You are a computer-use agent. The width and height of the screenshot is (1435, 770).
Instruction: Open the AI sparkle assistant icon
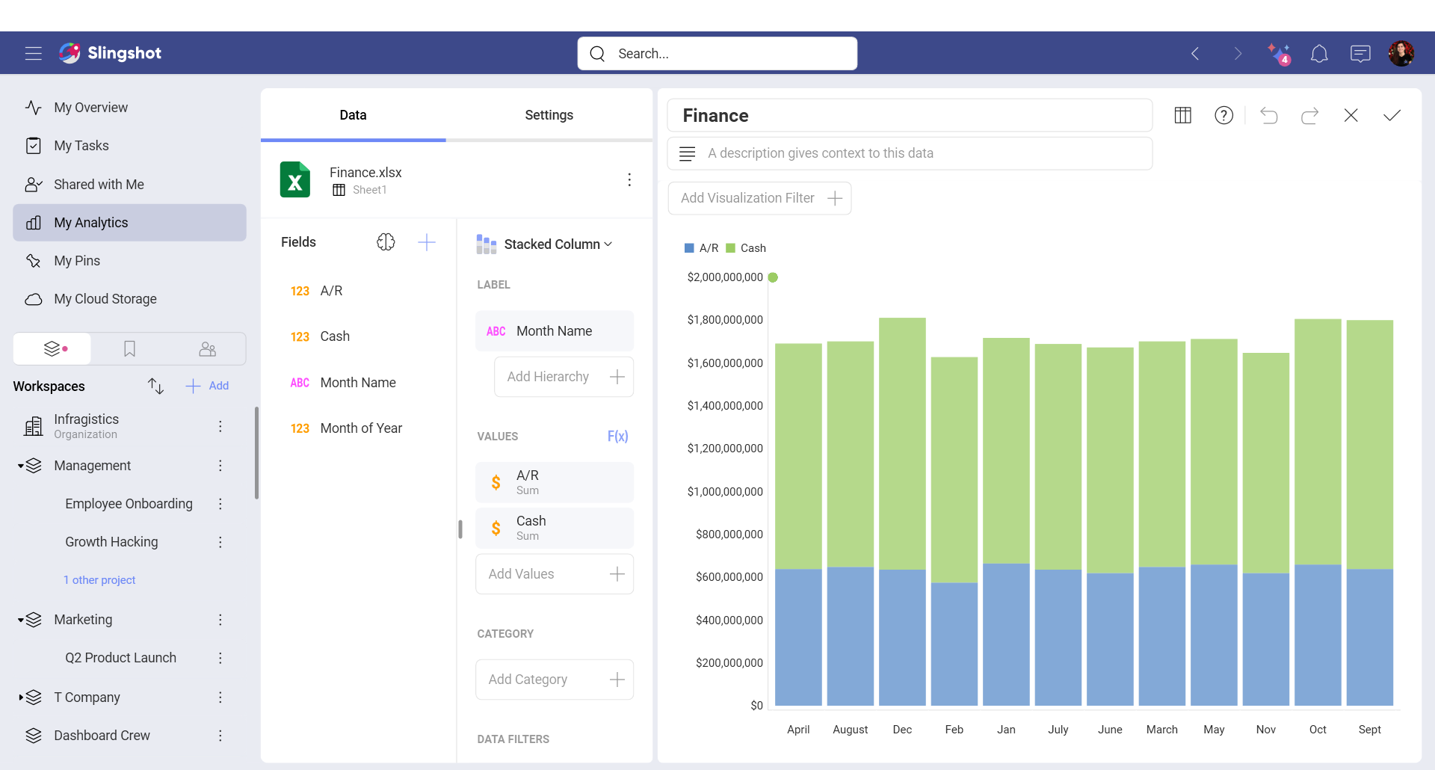(1279, 54)
